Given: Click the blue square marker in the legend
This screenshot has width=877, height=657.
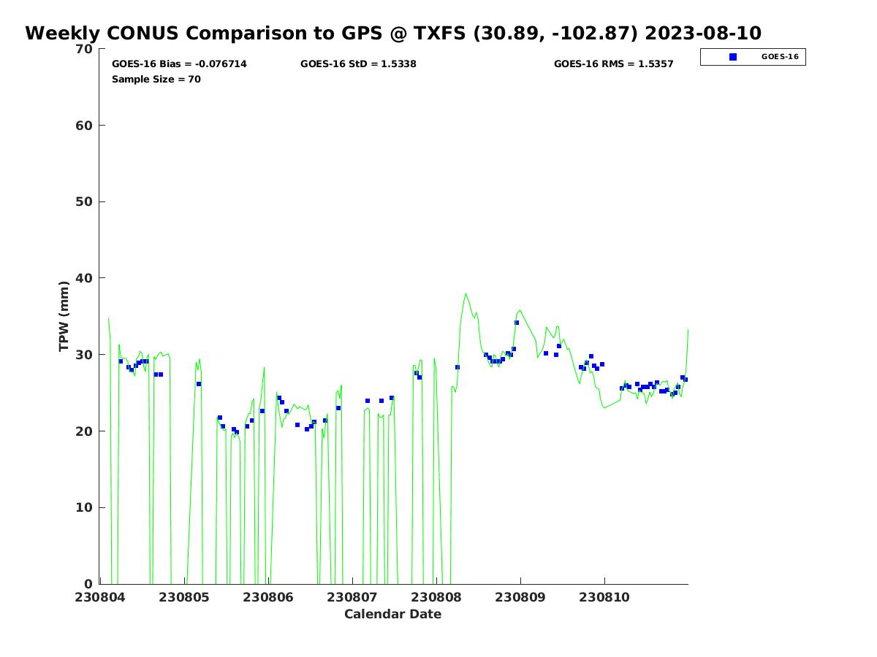Looking at the screenshot, I should [733, 57].
